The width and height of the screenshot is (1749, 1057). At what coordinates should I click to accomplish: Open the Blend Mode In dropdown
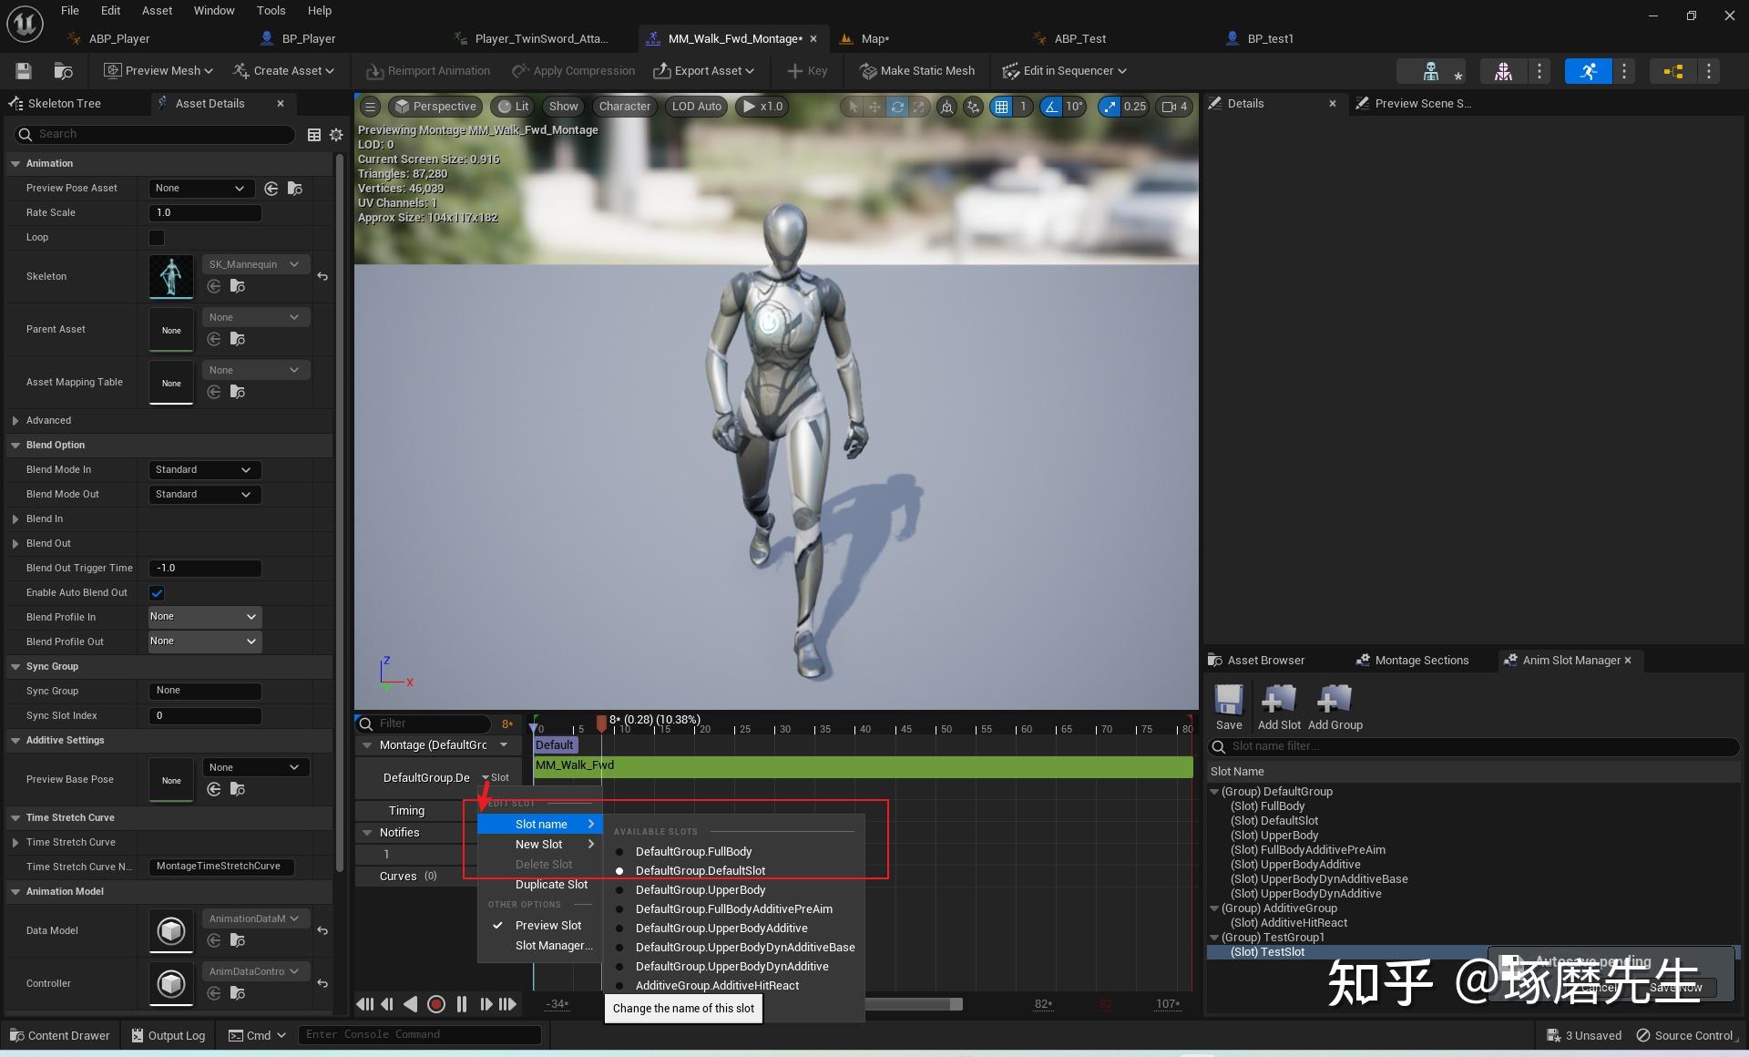click(204, 469)
